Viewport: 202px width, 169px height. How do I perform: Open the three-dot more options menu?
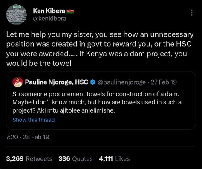click(x=192, y=13)
